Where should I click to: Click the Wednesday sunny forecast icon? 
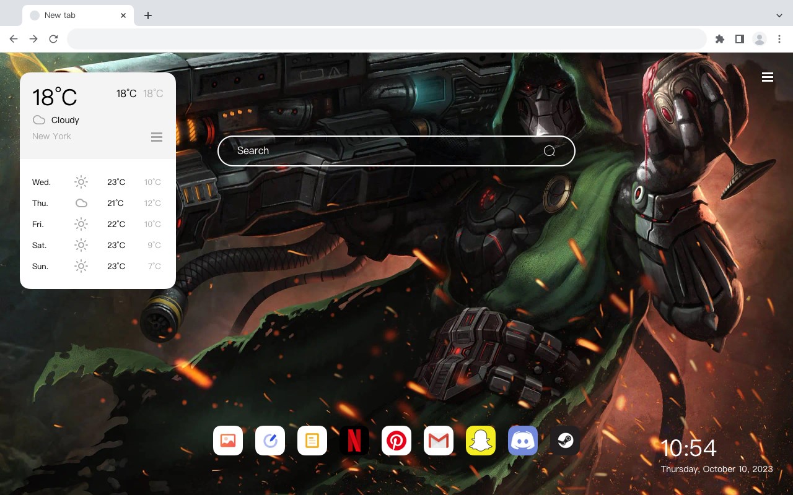[81, 182]
